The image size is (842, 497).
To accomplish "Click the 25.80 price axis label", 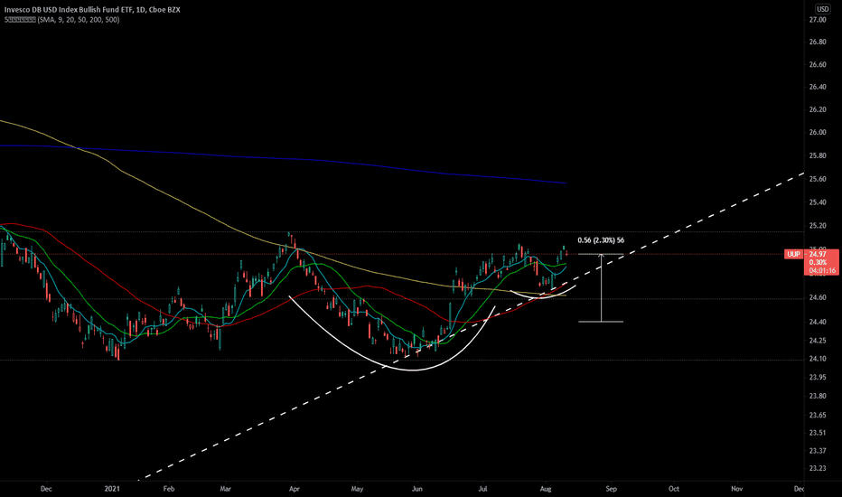I will (818, 155).
